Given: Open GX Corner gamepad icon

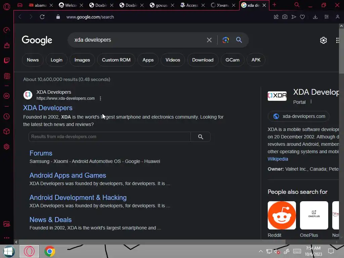Looking at the screenshot, I should click(20, 5).
